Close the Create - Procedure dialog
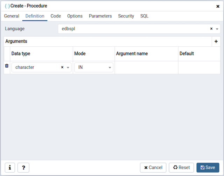 [x=218, y=6]
